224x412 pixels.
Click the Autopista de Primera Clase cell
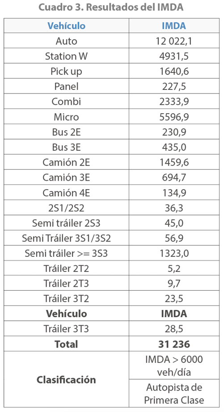point(174,393)
